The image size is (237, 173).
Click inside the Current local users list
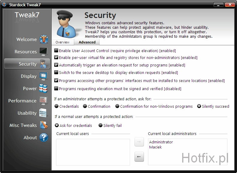[93, 152]
